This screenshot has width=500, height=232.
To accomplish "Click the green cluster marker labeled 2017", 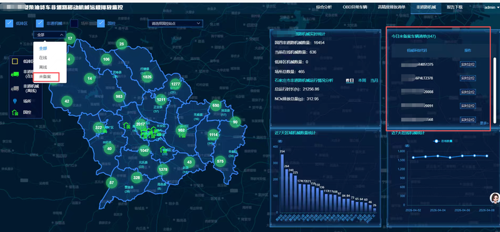I will [x=140, y=124].
